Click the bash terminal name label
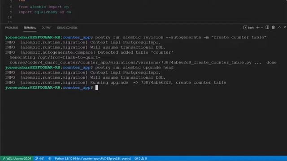287x161 pixels. (251, 28)
